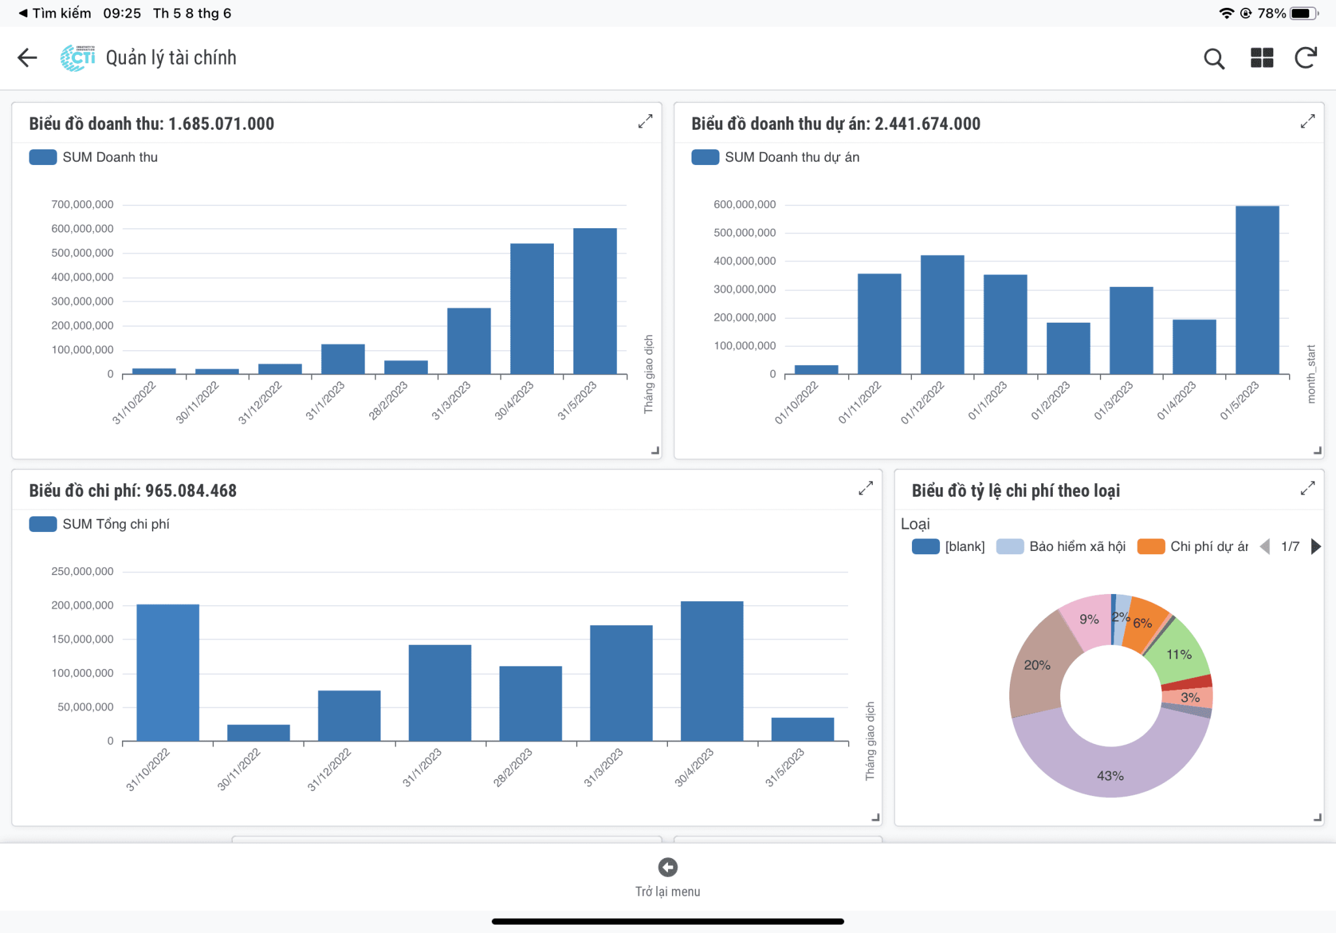The image size is (1336, 933).
Task: Toggle the [blank] legend item
Action: [949, 546]
